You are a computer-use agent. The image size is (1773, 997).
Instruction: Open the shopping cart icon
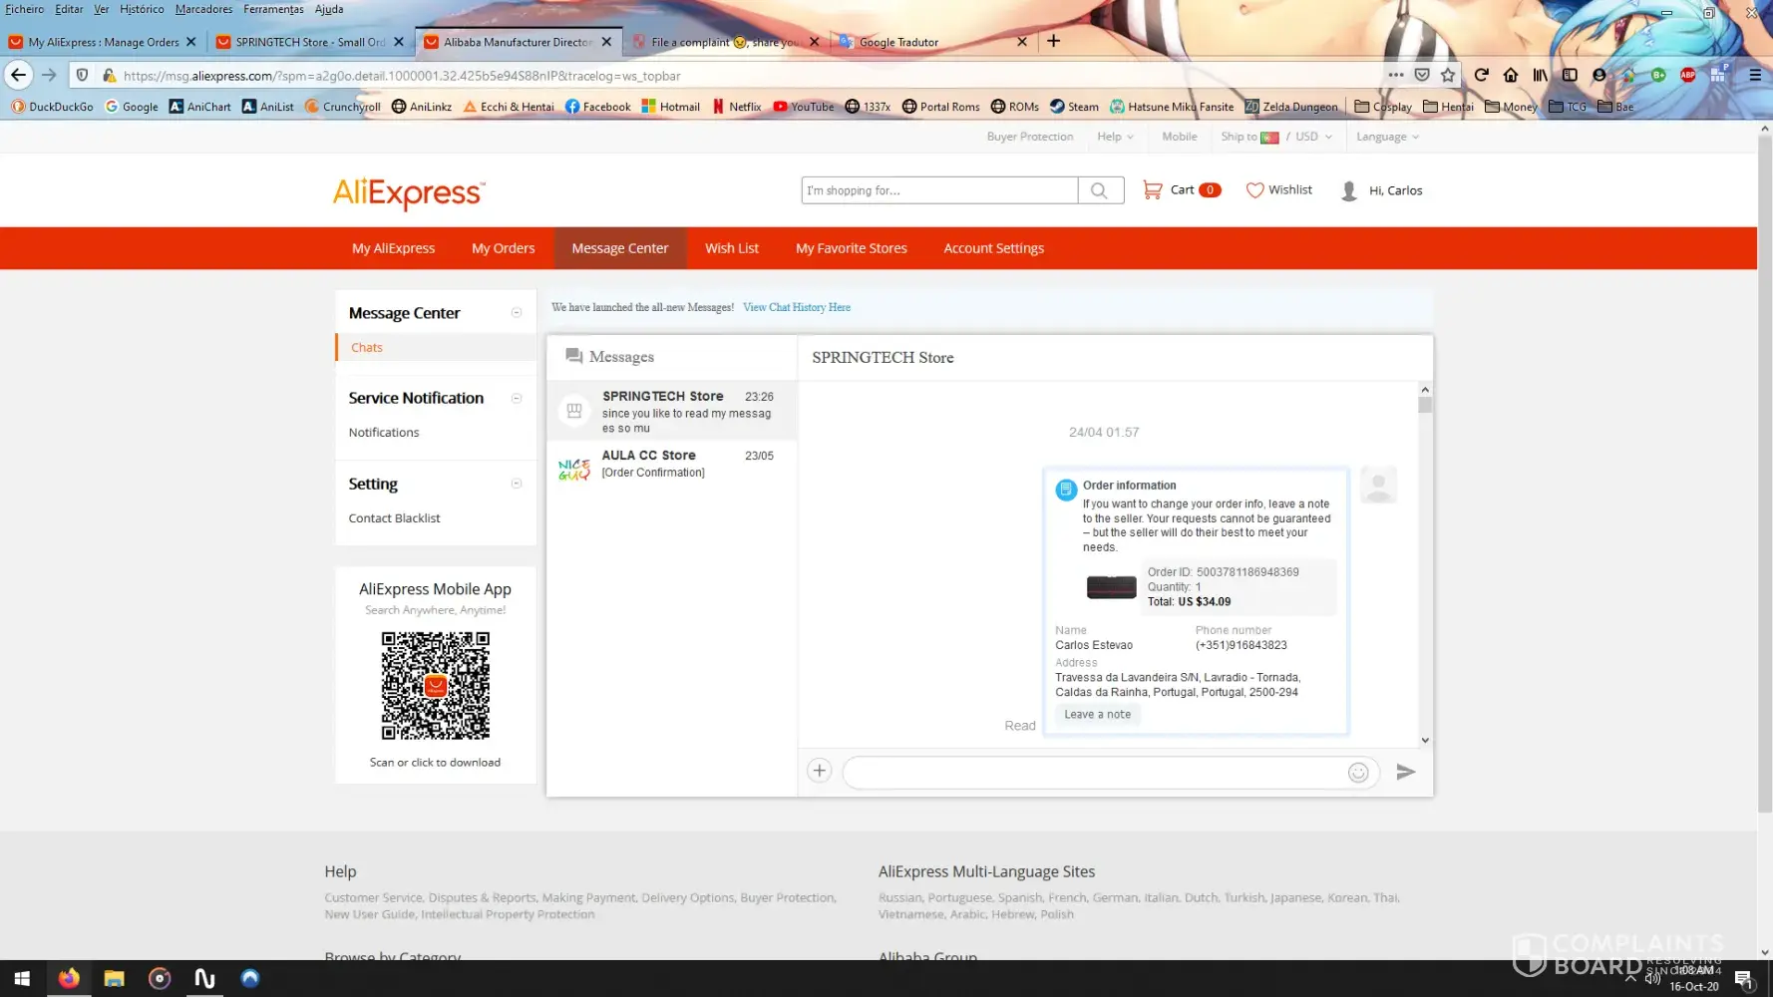click(1152, 189)
